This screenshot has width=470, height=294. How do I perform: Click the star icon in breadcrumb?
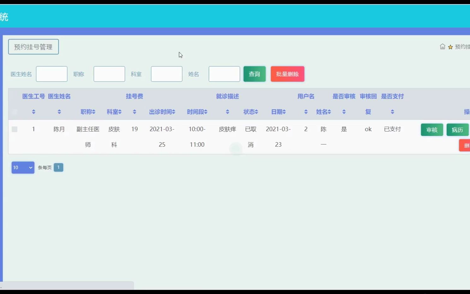click(450, 47)
